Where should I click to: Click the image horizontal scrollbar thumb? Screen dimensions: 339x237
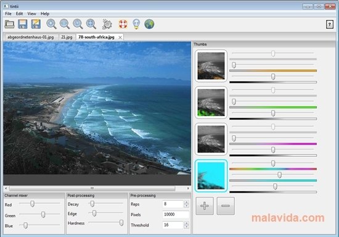pos(92,188)
